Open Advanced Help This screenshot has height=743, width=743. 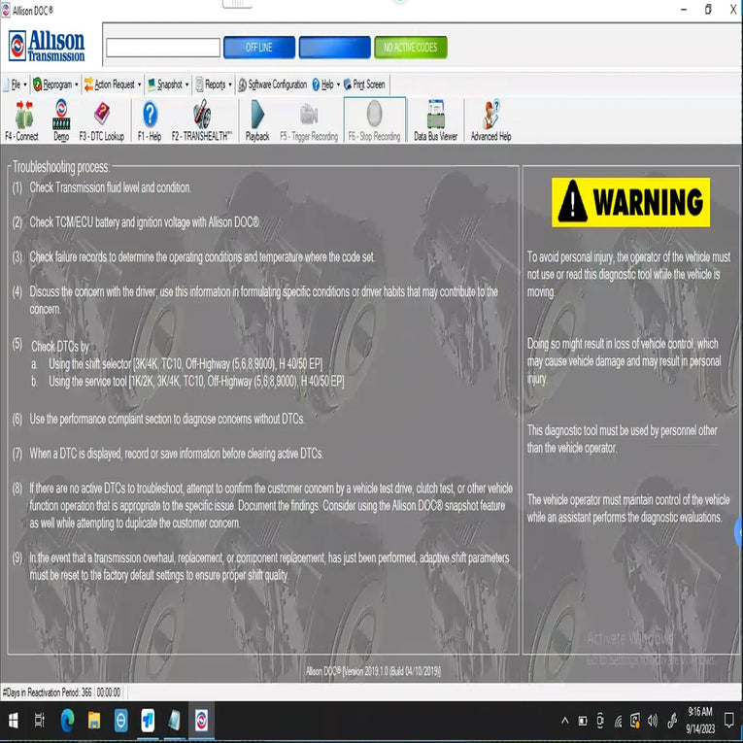coord(490,119)
